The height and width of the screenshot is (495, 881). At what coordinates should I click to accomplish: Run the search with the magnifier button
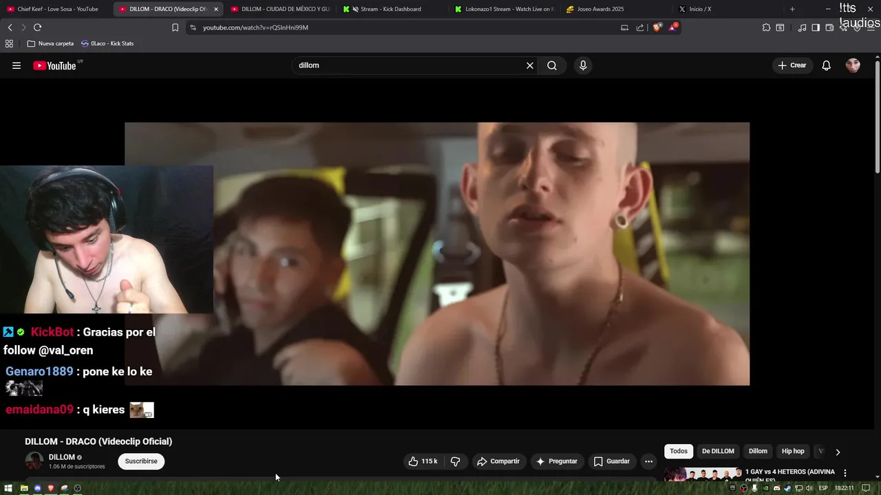pyautogui.click(x=552, y=65)
